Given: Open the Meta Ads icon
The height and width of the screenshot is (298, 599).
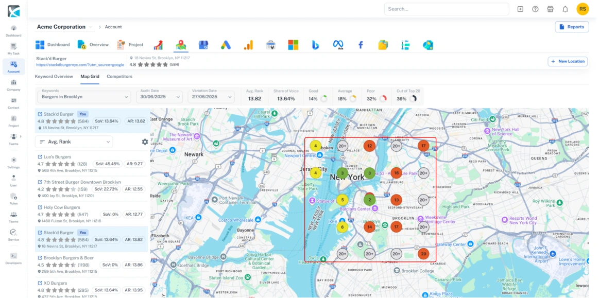Looking at the screenshot, I should [338, 45].
